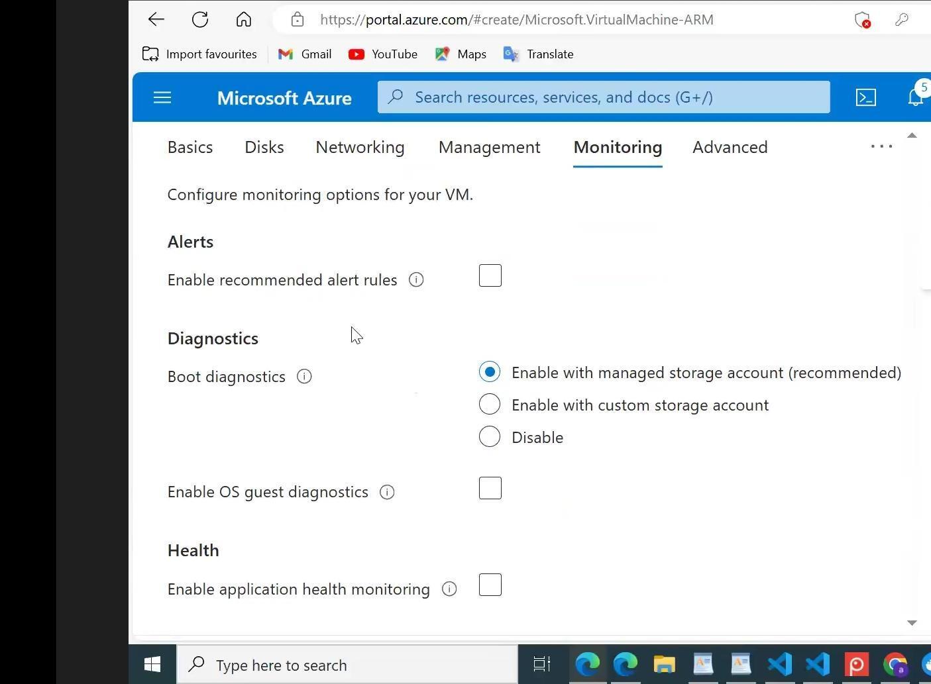Click the browser address bar URL
The height and width of the screenshot is (684, 931).
coord(517,20)
